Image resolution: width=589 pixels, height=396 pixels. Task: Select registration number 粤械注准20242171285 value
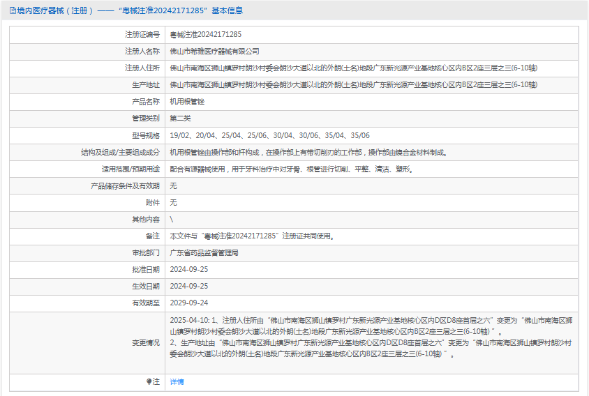[206, 35]
